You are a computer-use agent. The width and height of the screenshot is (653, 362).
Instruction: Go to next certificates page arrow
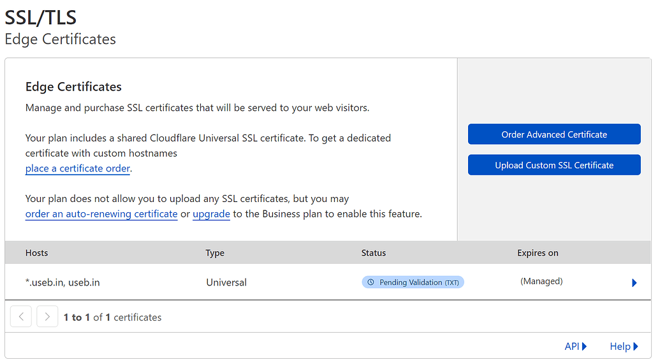coord(47,317)
